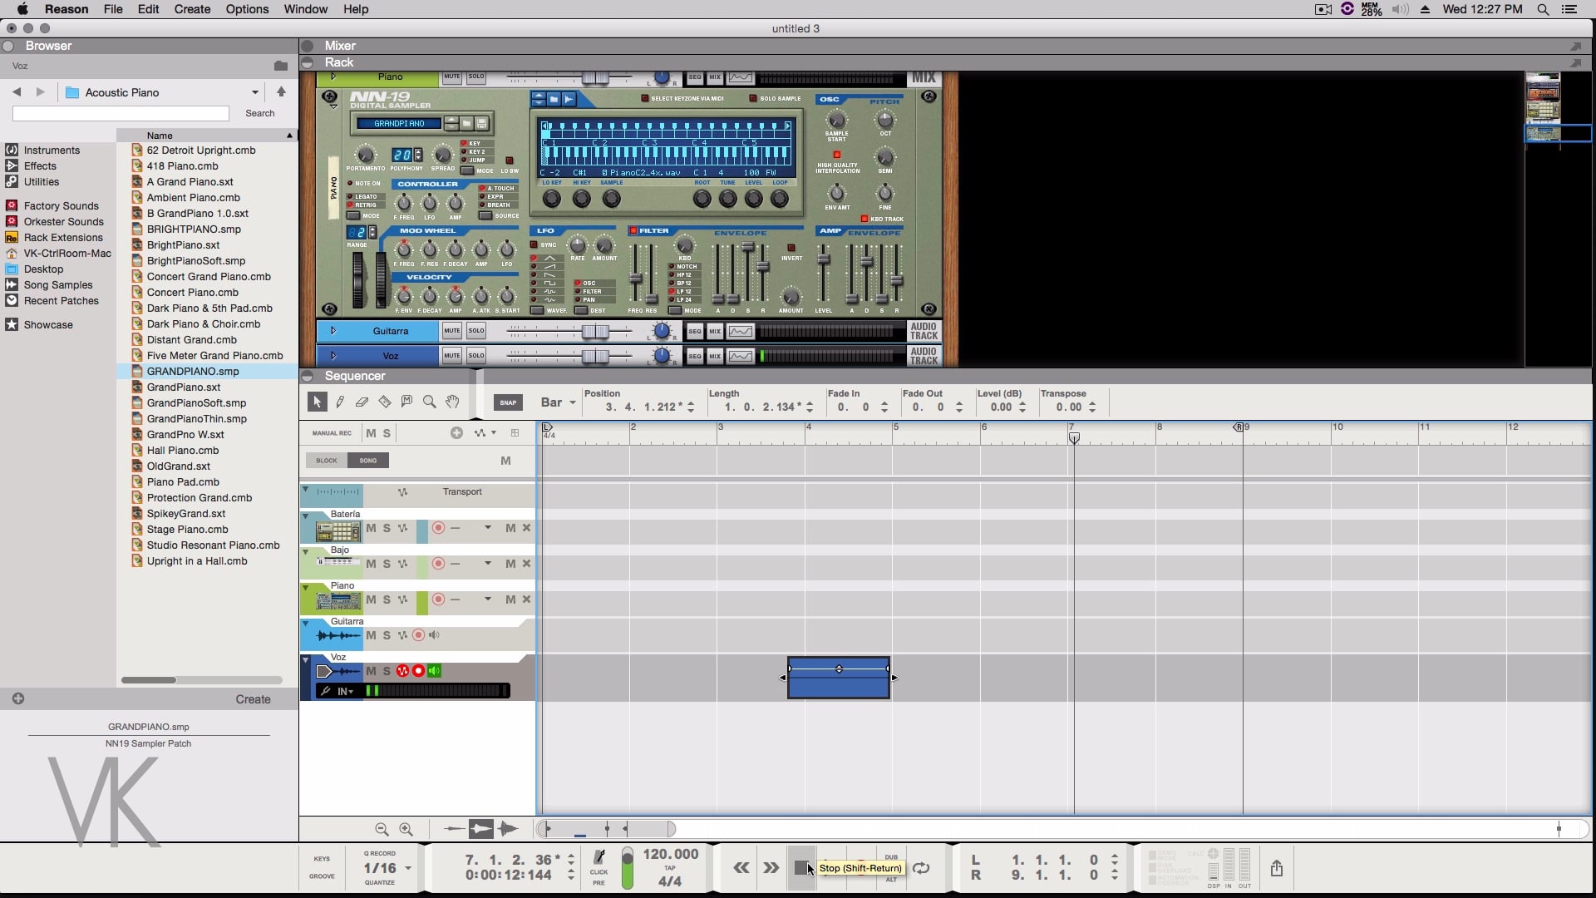Disable record on Voz track

pos(419,671)
